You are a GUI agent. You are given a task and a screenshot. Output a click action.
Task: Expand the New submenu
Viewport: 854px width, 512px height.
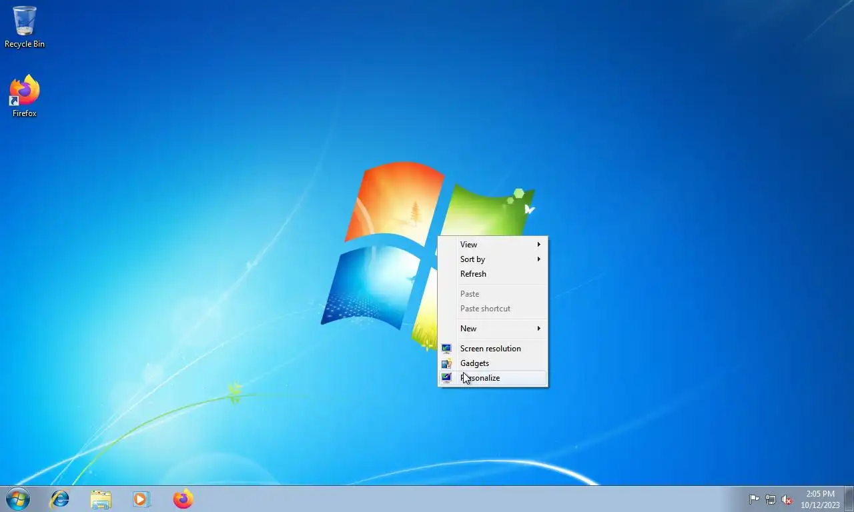(492, 329)
